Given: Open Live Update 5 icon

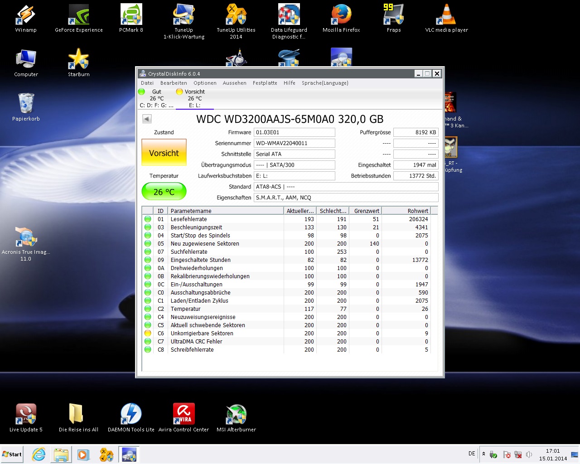Looking at the screenshot, I should 26,418.
